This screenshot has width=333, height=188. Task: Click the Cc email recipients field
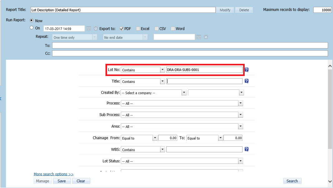[190, 53]
